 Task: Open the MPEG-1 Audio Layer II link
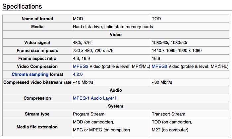[x=95, y=98]
